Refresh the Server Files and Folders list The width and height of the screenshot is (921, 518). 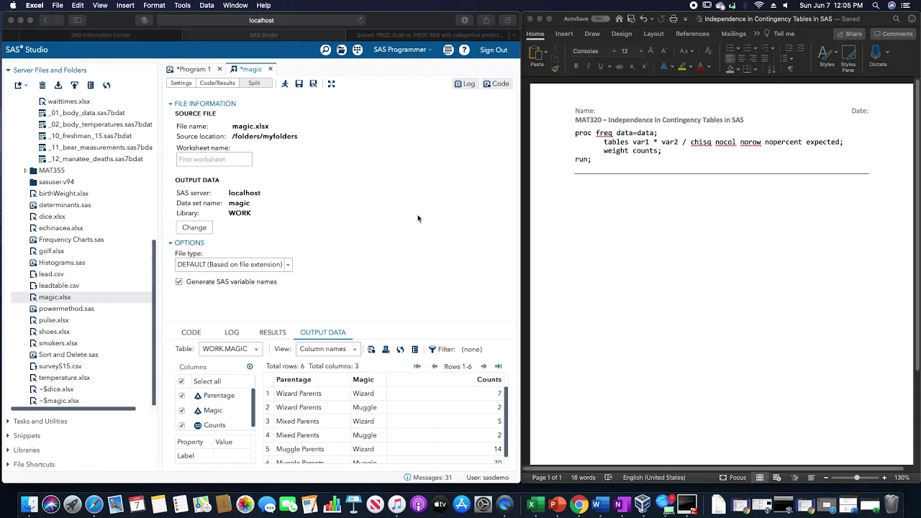coord(106,85)
